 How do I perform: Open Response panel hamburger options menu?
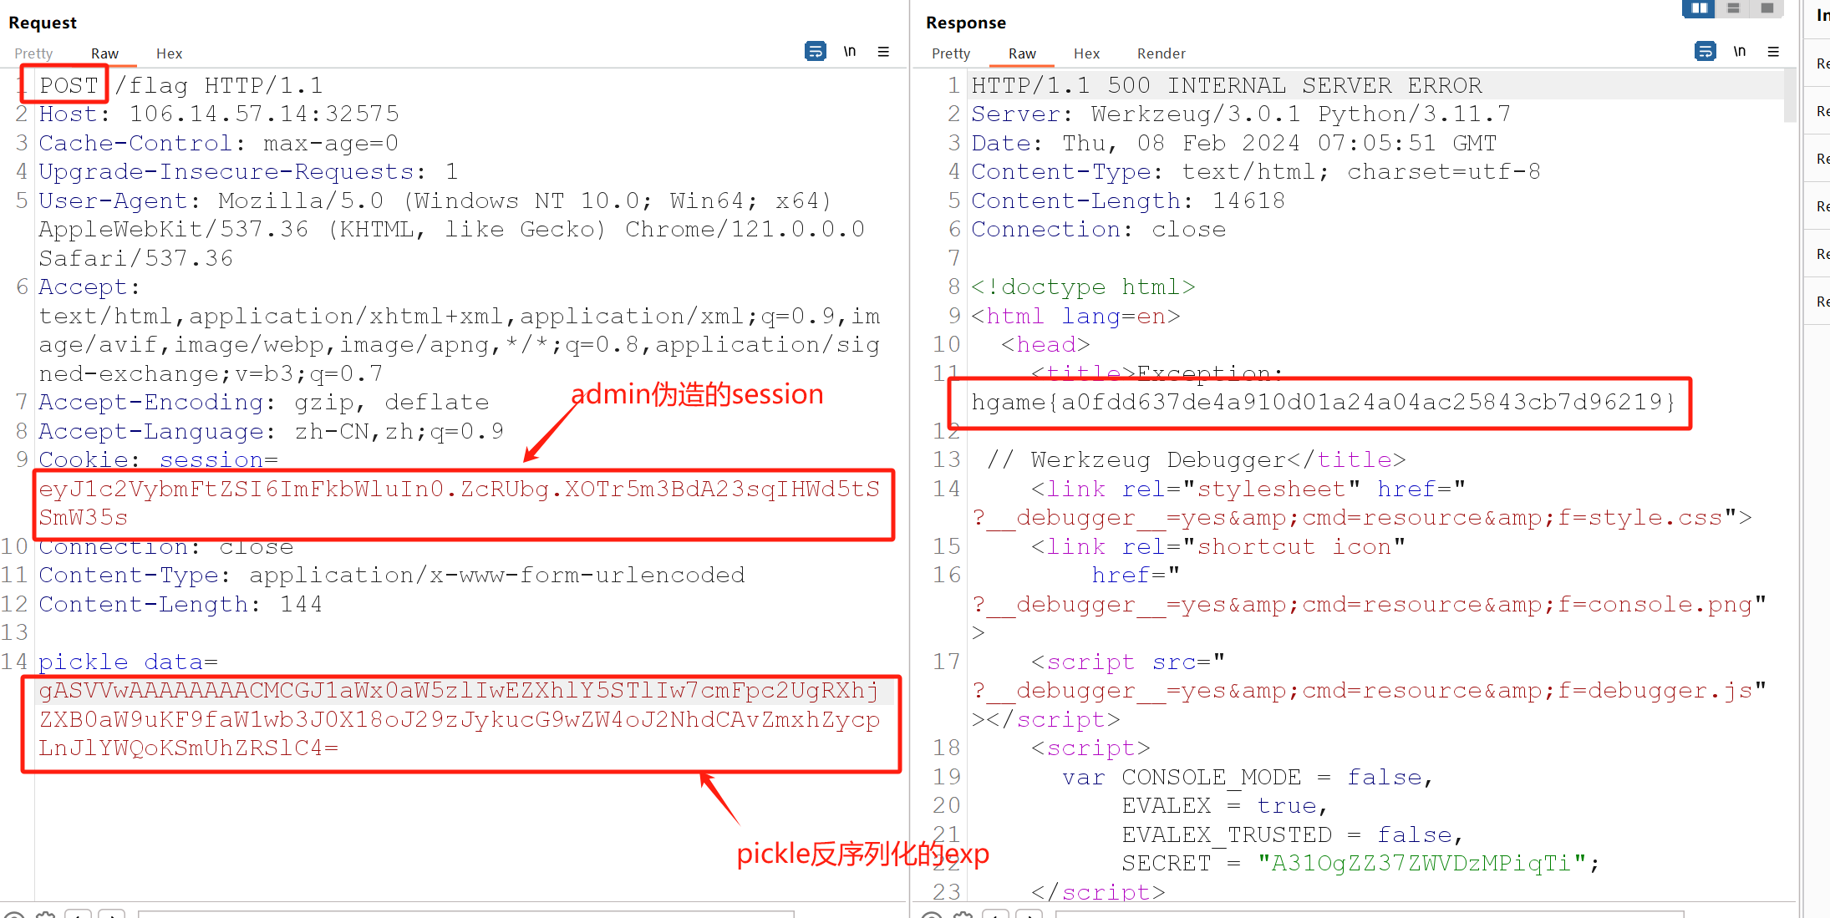tap(1773, 52)
